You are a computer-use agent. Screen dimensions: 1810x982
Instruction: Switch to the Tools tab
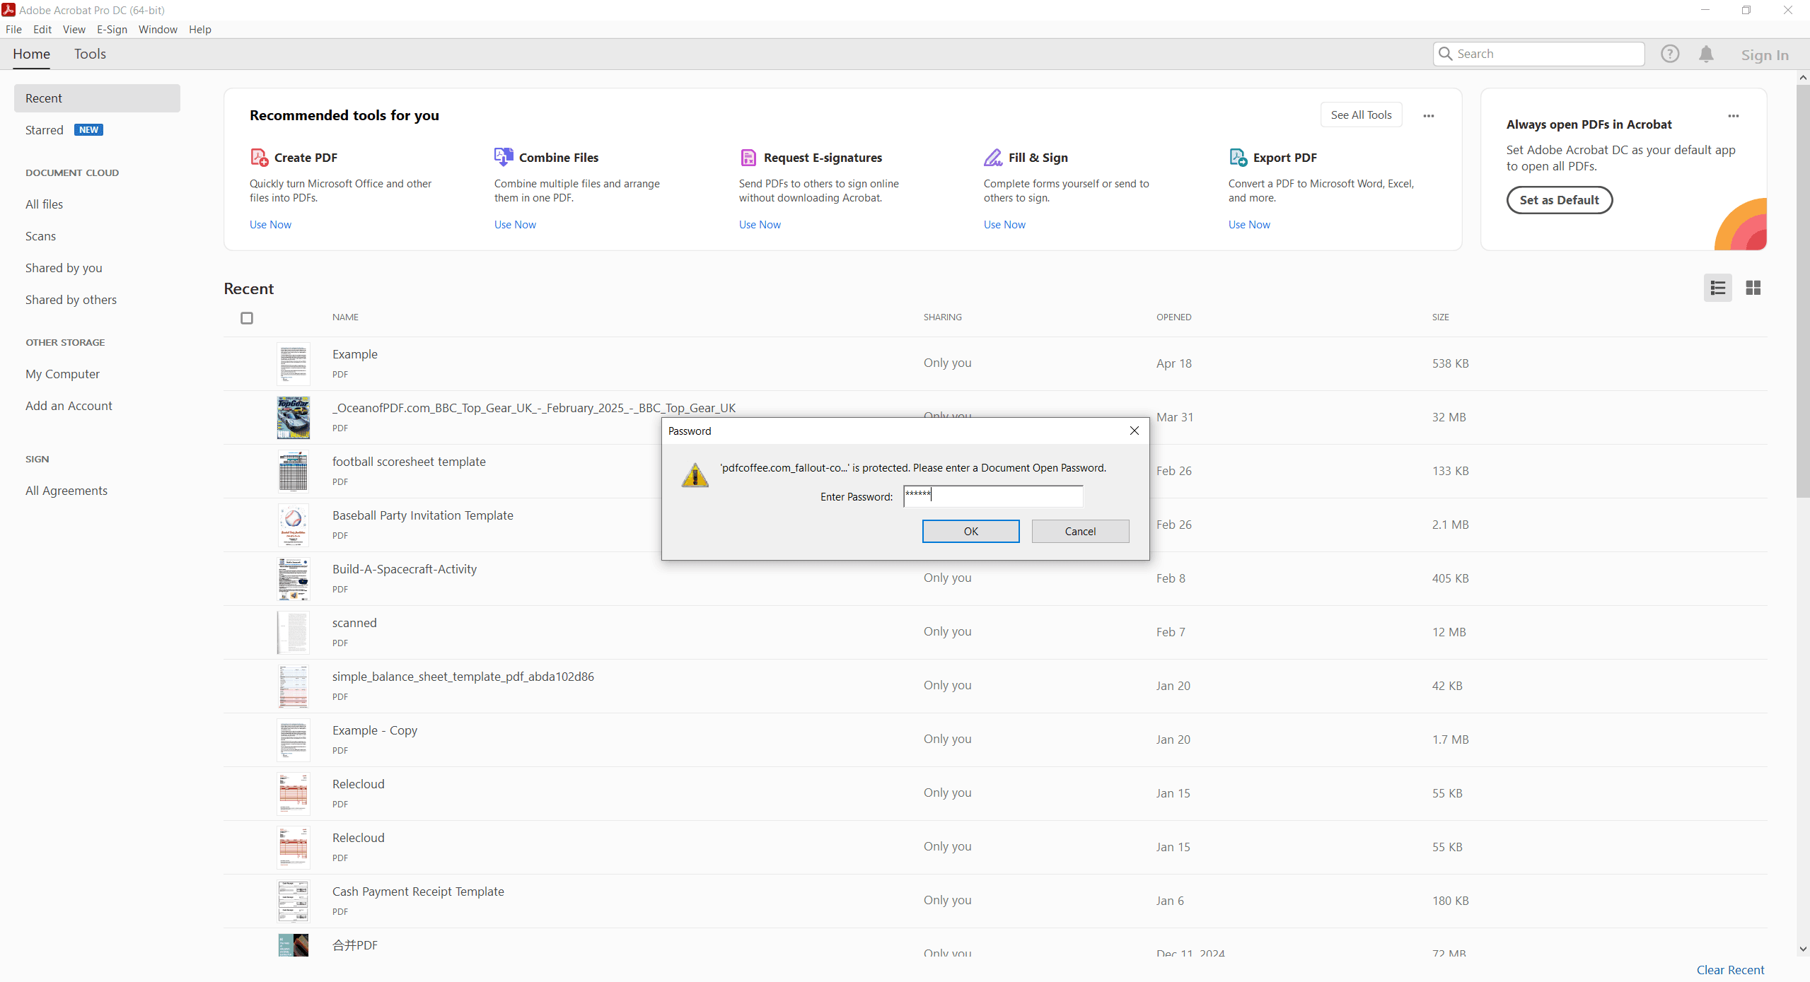point(90,54)
